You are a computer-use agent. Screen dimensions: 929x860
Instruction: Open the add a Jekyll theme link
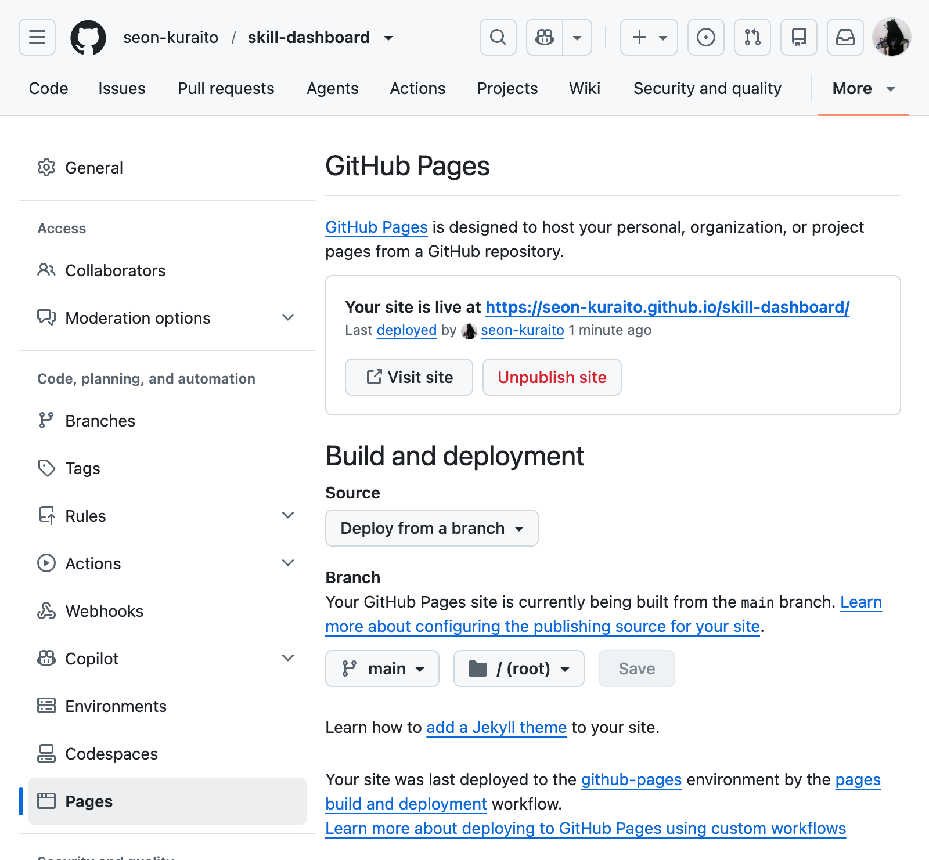pos(496,728)
